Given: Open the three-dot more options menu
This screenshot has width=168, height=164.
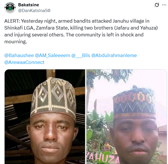Looking at the screenshot, I should click(164, 5).
